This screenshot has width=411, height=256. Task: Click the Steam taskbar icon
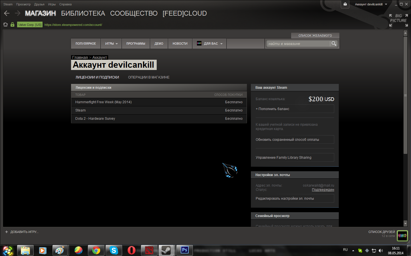pos(166,250)
